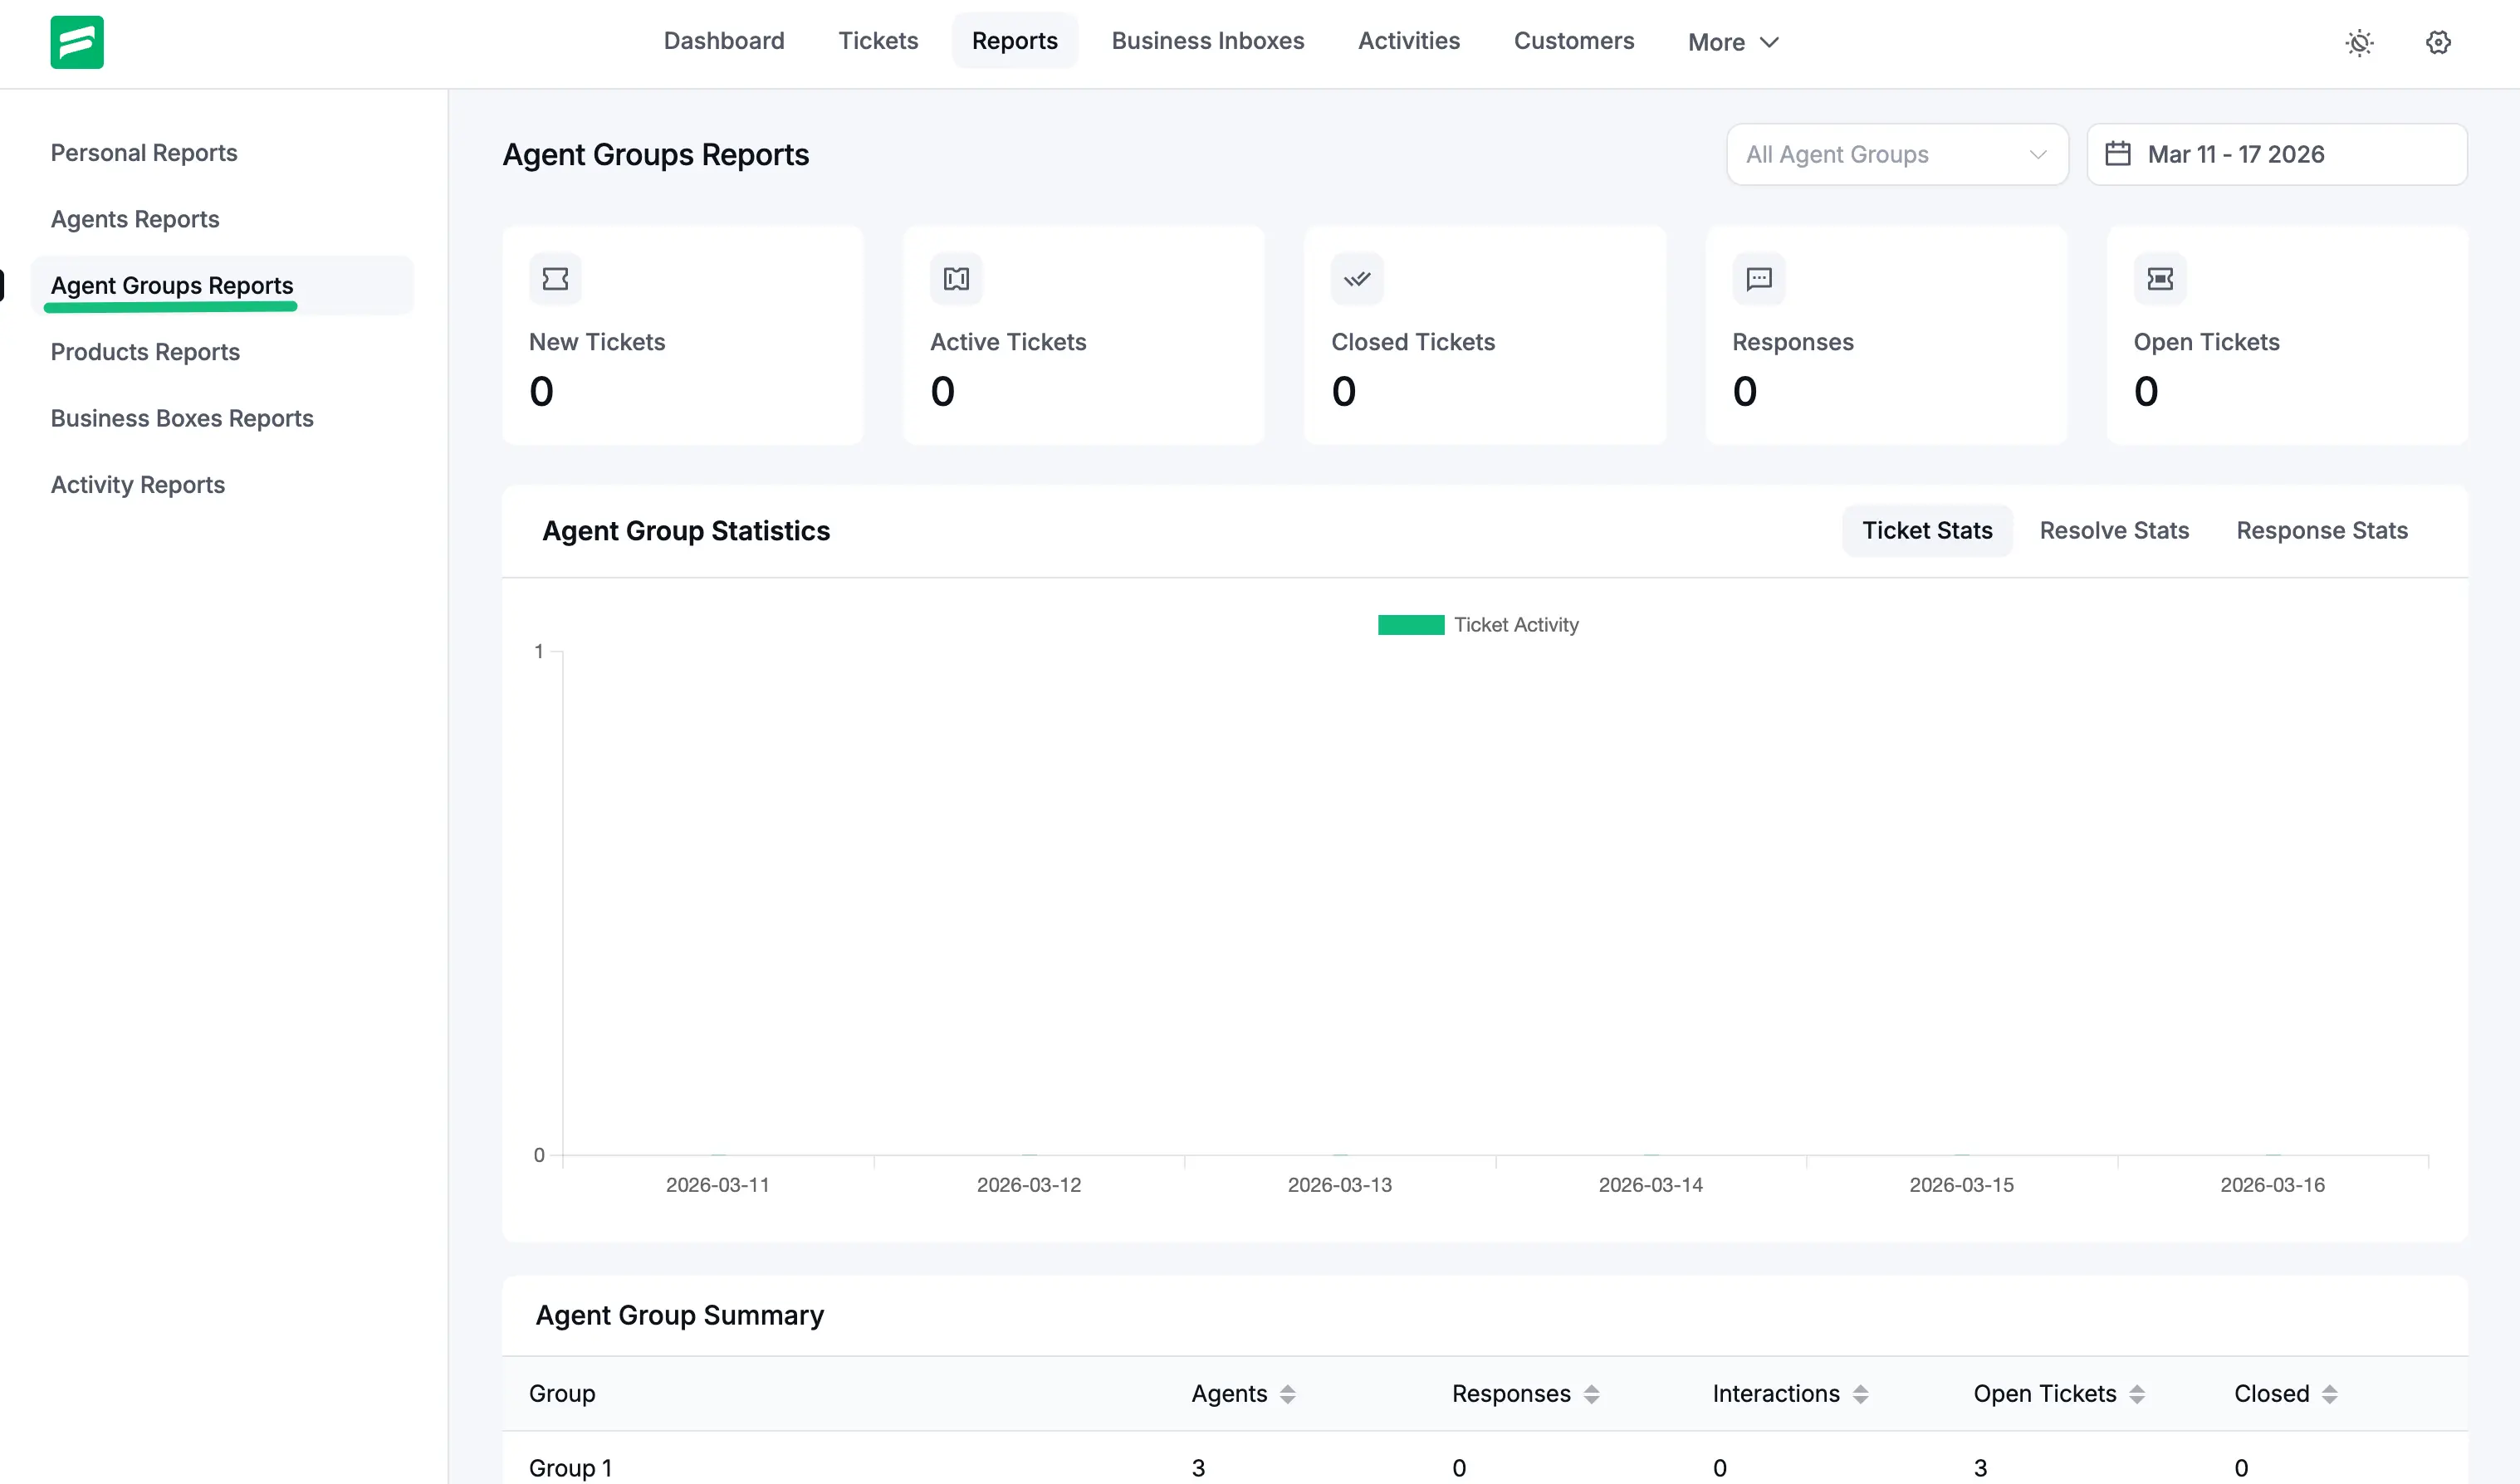
Task: Open Products Reports in the sidebar
Action: coord(145,352)
